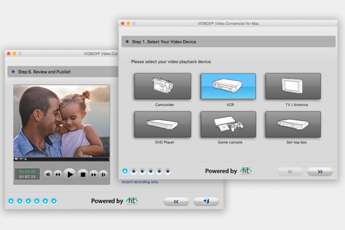Screen dimensions: 345x230
Task: Click the video preview of father and daughter
Action: point(61,121)
